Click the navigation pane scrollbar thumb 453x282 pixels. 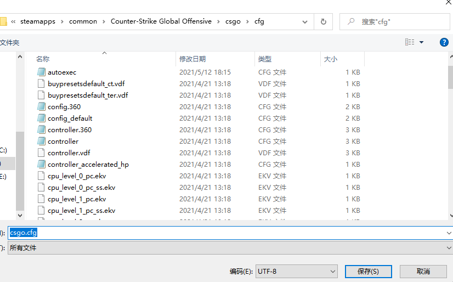click(x=20, y=171)
